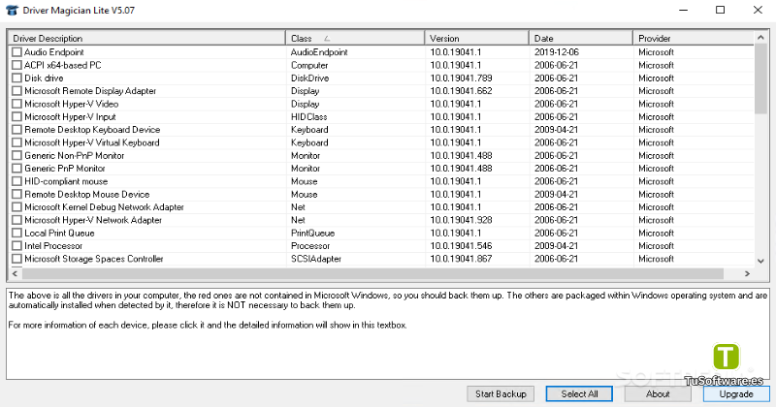Sort by the Driver Description column header

click(x=147, y=38)
